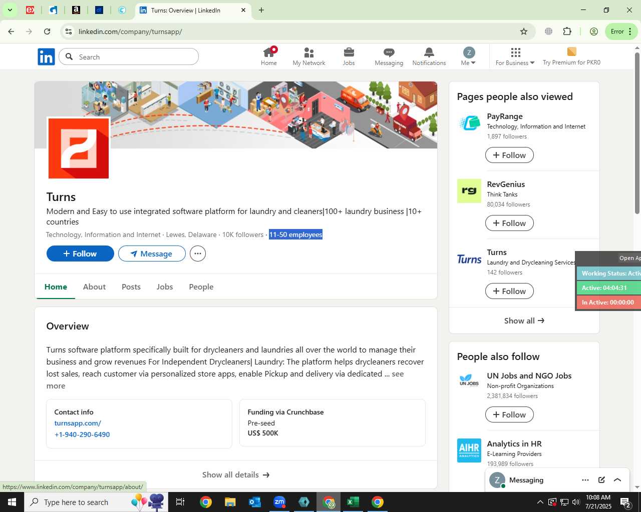Click the Open App tracker label
The height and width of the screenshot is (512, 641).
tap(629, 258)
